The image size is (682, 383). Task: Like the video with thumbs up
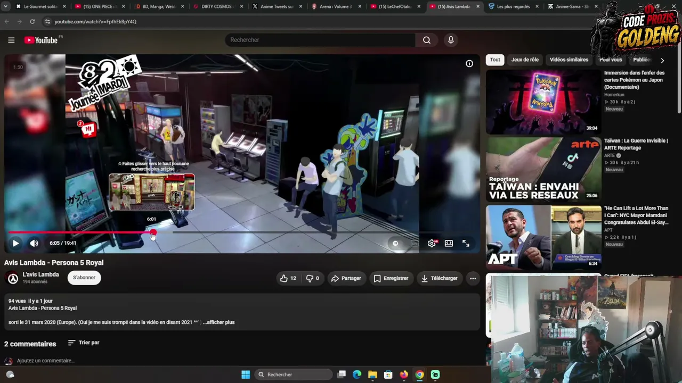pyautogui.click(x=288, y=278)
